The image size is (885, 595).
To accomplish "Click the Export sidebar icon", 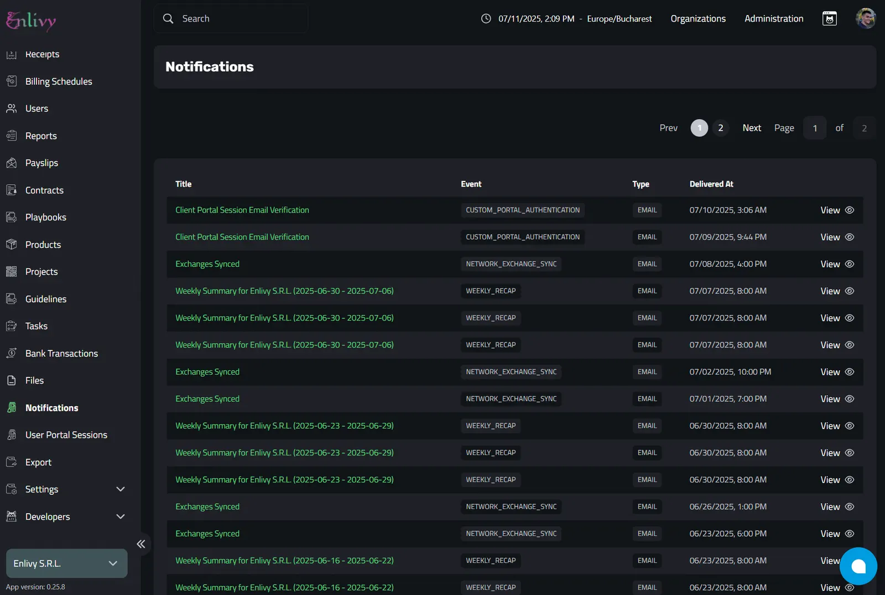I will point(12,462).
